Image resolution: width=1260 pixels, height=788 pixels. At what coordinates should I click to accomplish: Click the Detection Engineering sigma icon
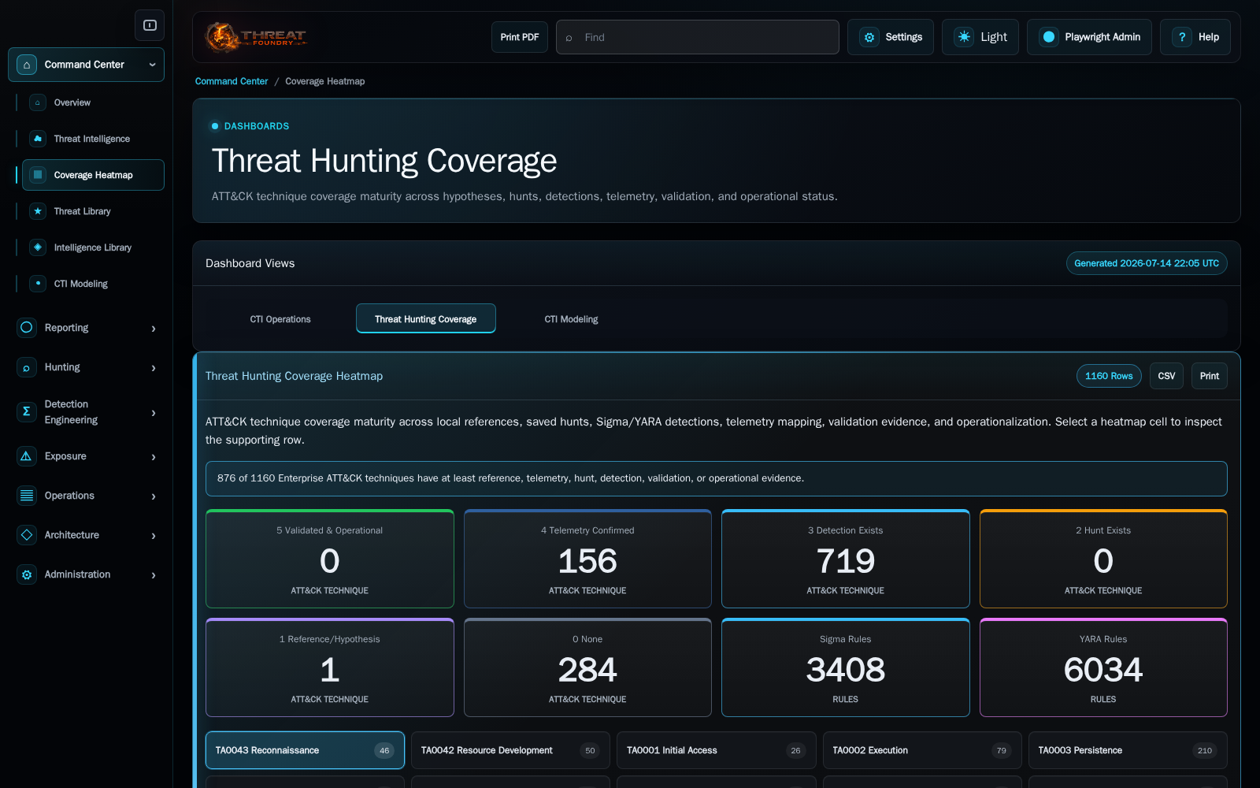click(x=27, y=411)
